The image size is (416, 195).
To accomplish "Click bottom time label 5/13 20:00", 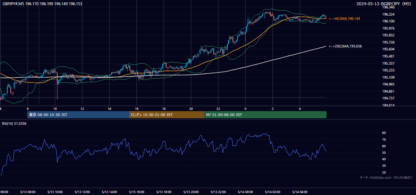I will 191,192.
